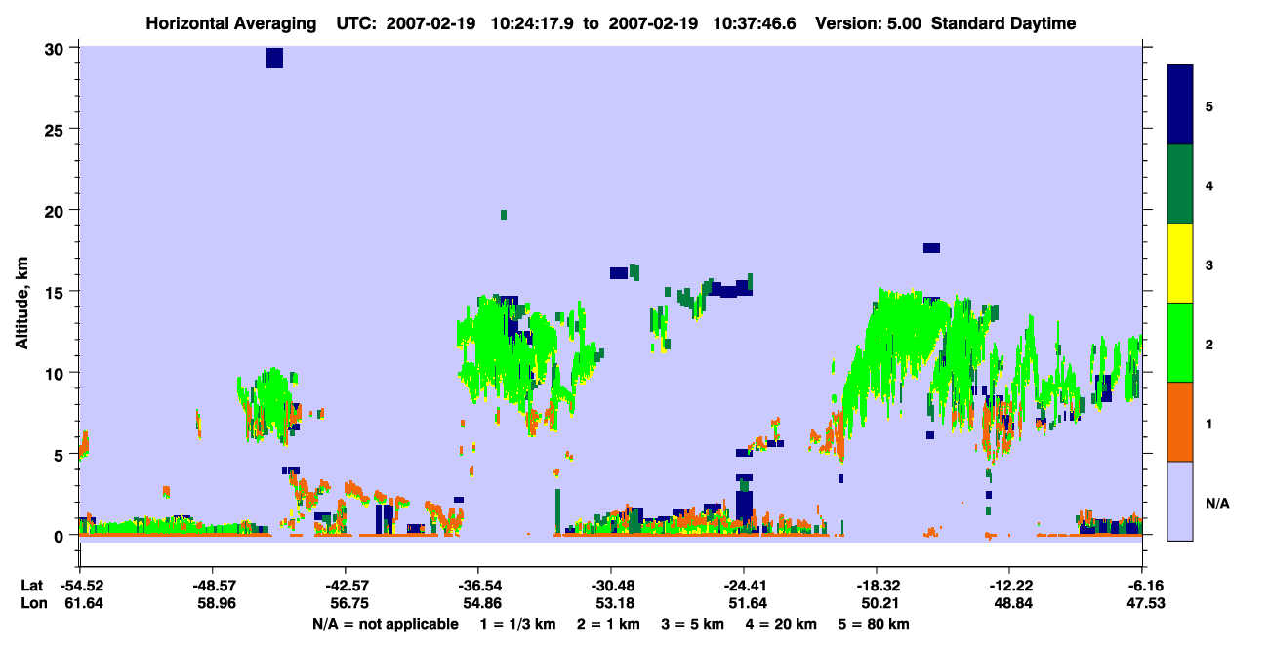1269x651 pixels.
Task: Click the lavender N/A color swatch
Action: coord(1180,500)
